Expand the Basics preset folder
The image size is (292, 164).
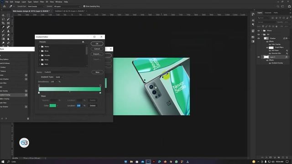[x=40, y=46]
